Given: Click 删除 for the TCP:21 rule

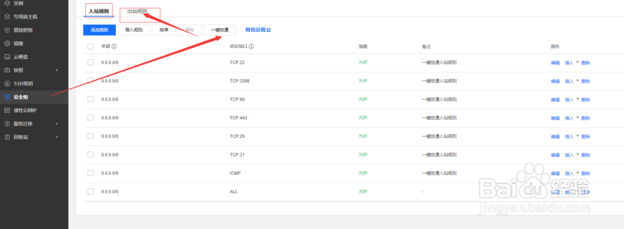Looking at the screenshot, I should click(585, 155).
